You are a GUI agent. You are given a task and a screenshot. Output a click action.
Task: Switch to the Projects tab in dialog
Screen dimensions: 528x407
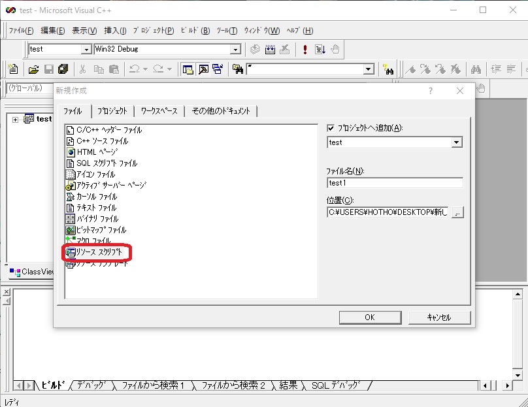point(112,111)
